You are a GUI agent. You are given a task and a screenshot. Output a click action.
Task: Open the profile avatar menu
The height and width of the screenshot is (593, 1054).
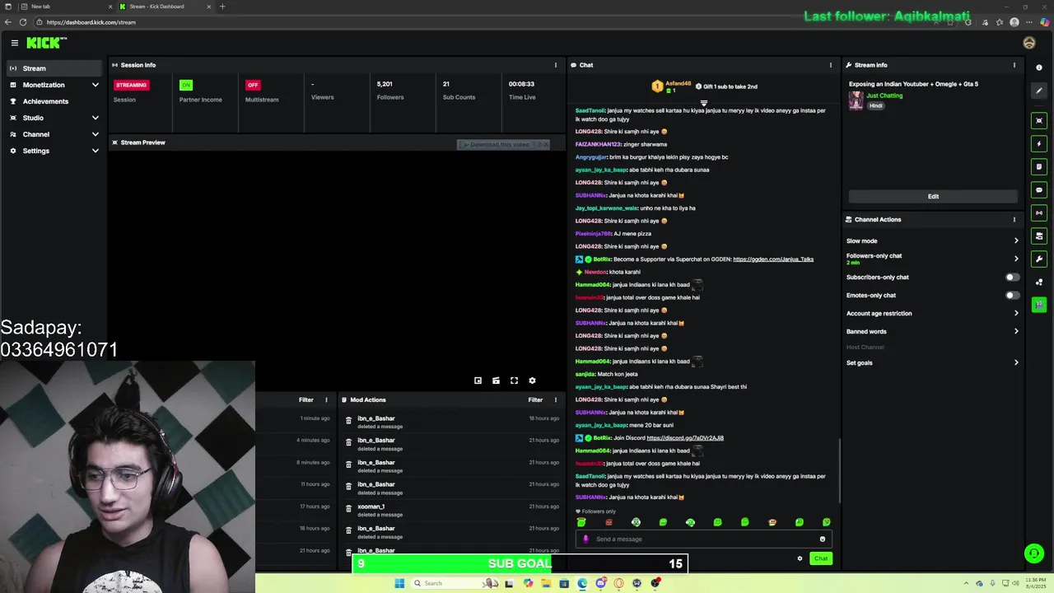click(x=1029, y=43)
